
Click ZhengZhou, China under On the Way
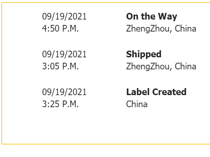click(161, 29)
